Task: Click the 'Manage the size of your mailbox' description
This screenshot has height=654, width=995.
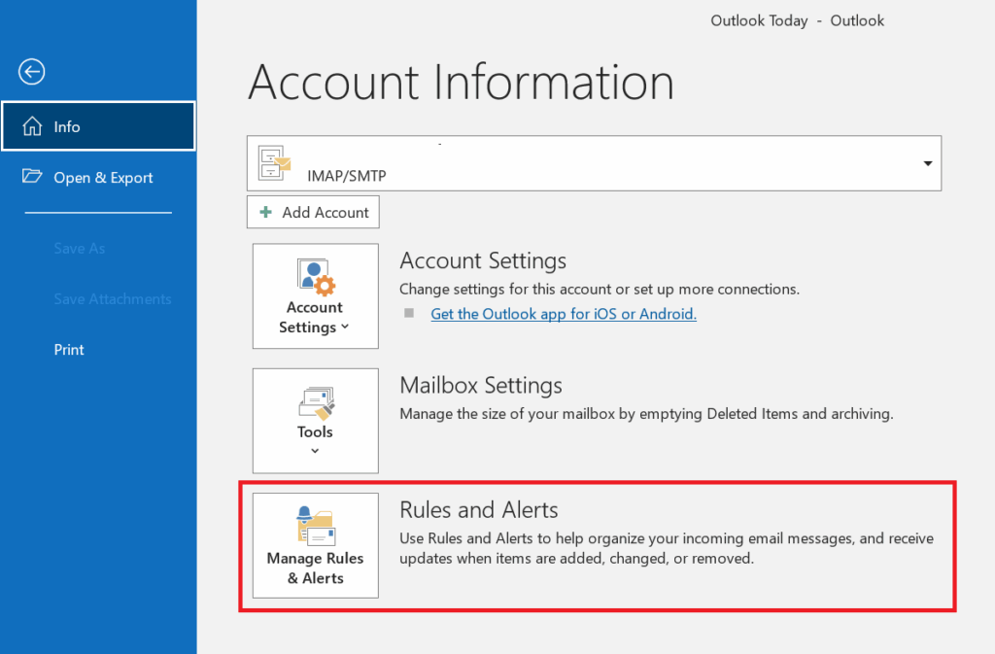Action: pyautogui.click(x=646, y=414)
